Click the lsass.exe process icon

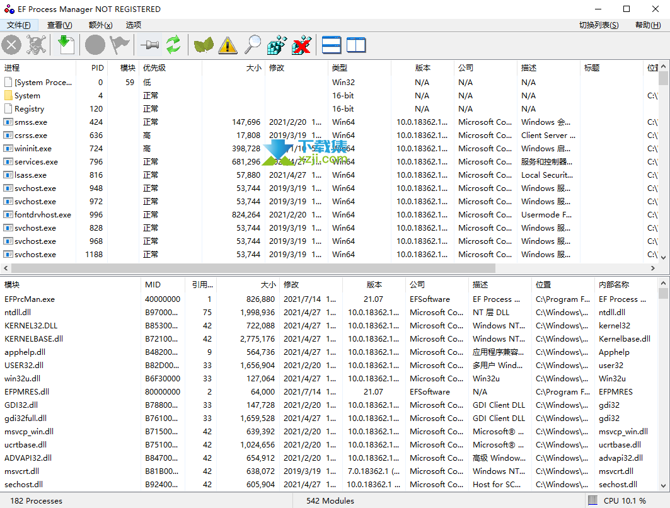pyautogui.click(x=8, y=175)
